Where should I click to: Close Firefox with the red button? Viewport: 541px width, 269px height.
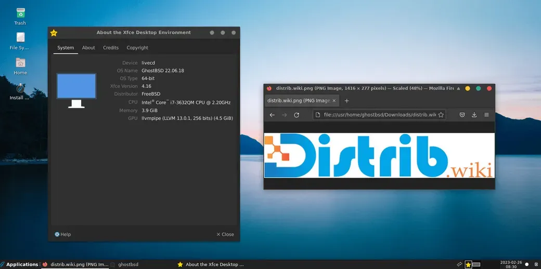[489, 88]
